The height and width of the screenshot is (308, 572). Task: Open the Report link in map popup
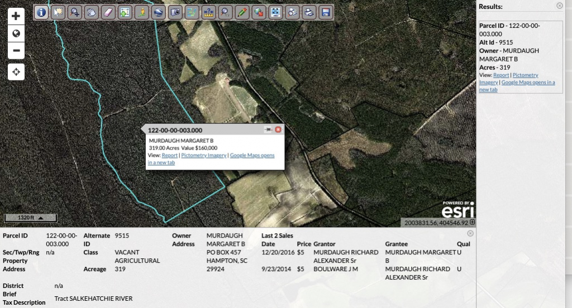[169, 156]
